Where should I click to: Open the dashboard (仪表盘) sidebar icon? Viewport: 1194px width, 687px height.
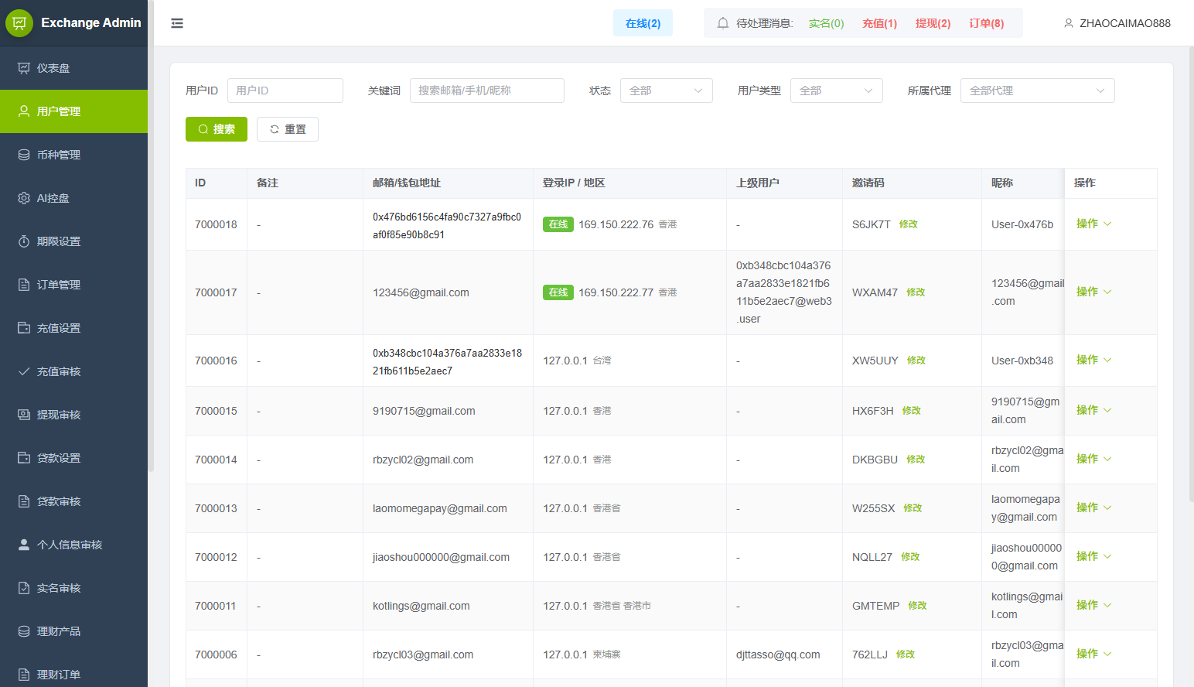point(24,68)
